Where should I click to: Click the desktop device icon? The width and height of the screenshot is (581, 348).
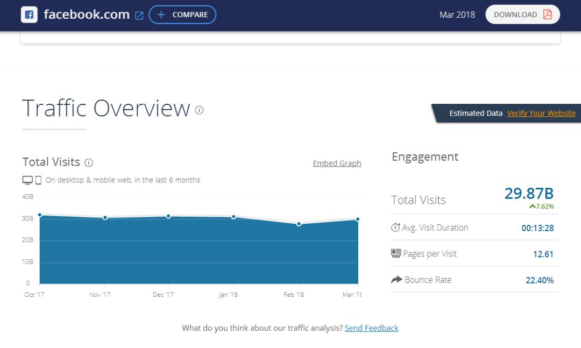coord(27,180)
